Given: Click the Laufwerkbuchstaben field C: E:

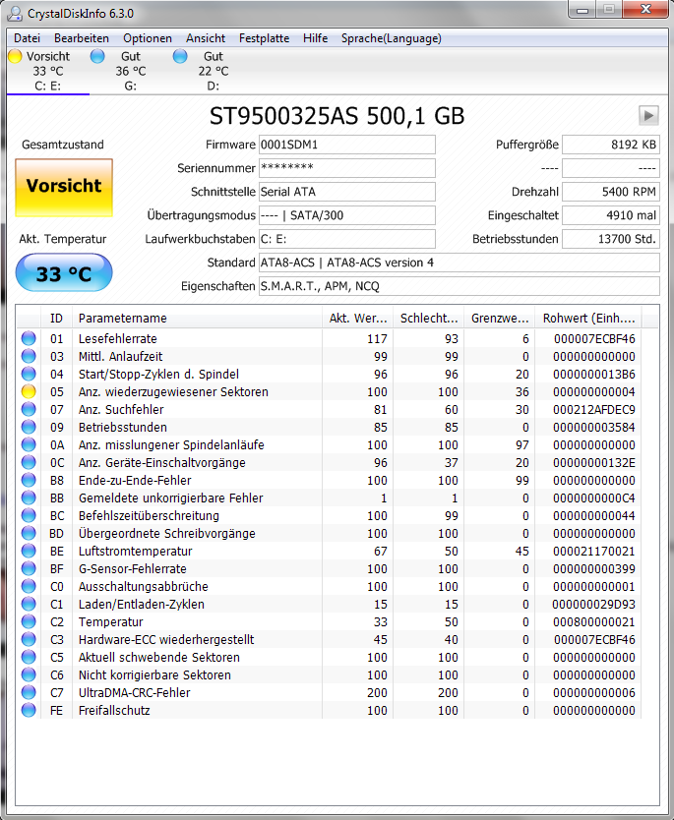Looking at the screenshot, I should [x=347, y=239].
